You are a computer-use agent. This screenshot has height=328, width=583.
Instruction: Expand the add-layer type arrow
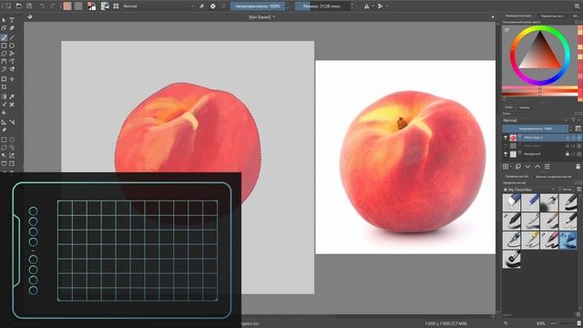(x=511, y=167)
